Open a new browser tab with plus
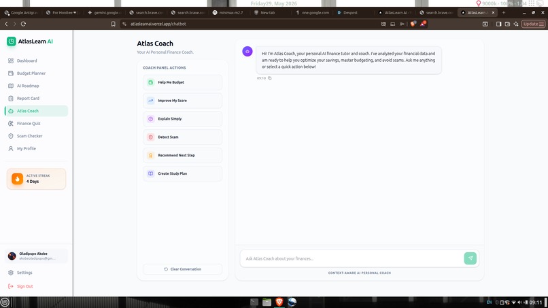 coord(504,13)
